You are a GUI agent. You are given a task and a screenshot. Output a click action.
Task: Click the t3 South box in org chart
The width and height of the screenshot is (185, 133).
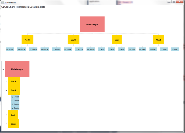(x=79, y=49)
